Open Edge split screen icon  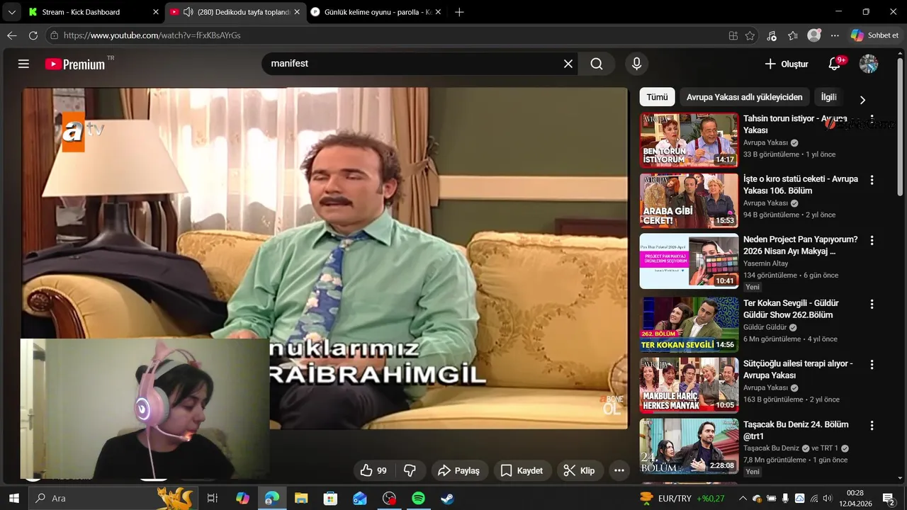733,35
